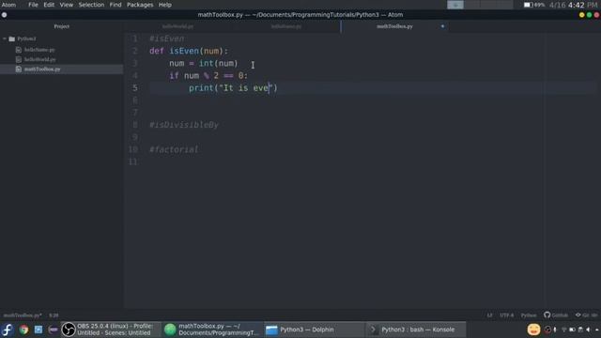Click the UTF-8 encoding selector
The image size is (601, 338).
tap(507, 315)
